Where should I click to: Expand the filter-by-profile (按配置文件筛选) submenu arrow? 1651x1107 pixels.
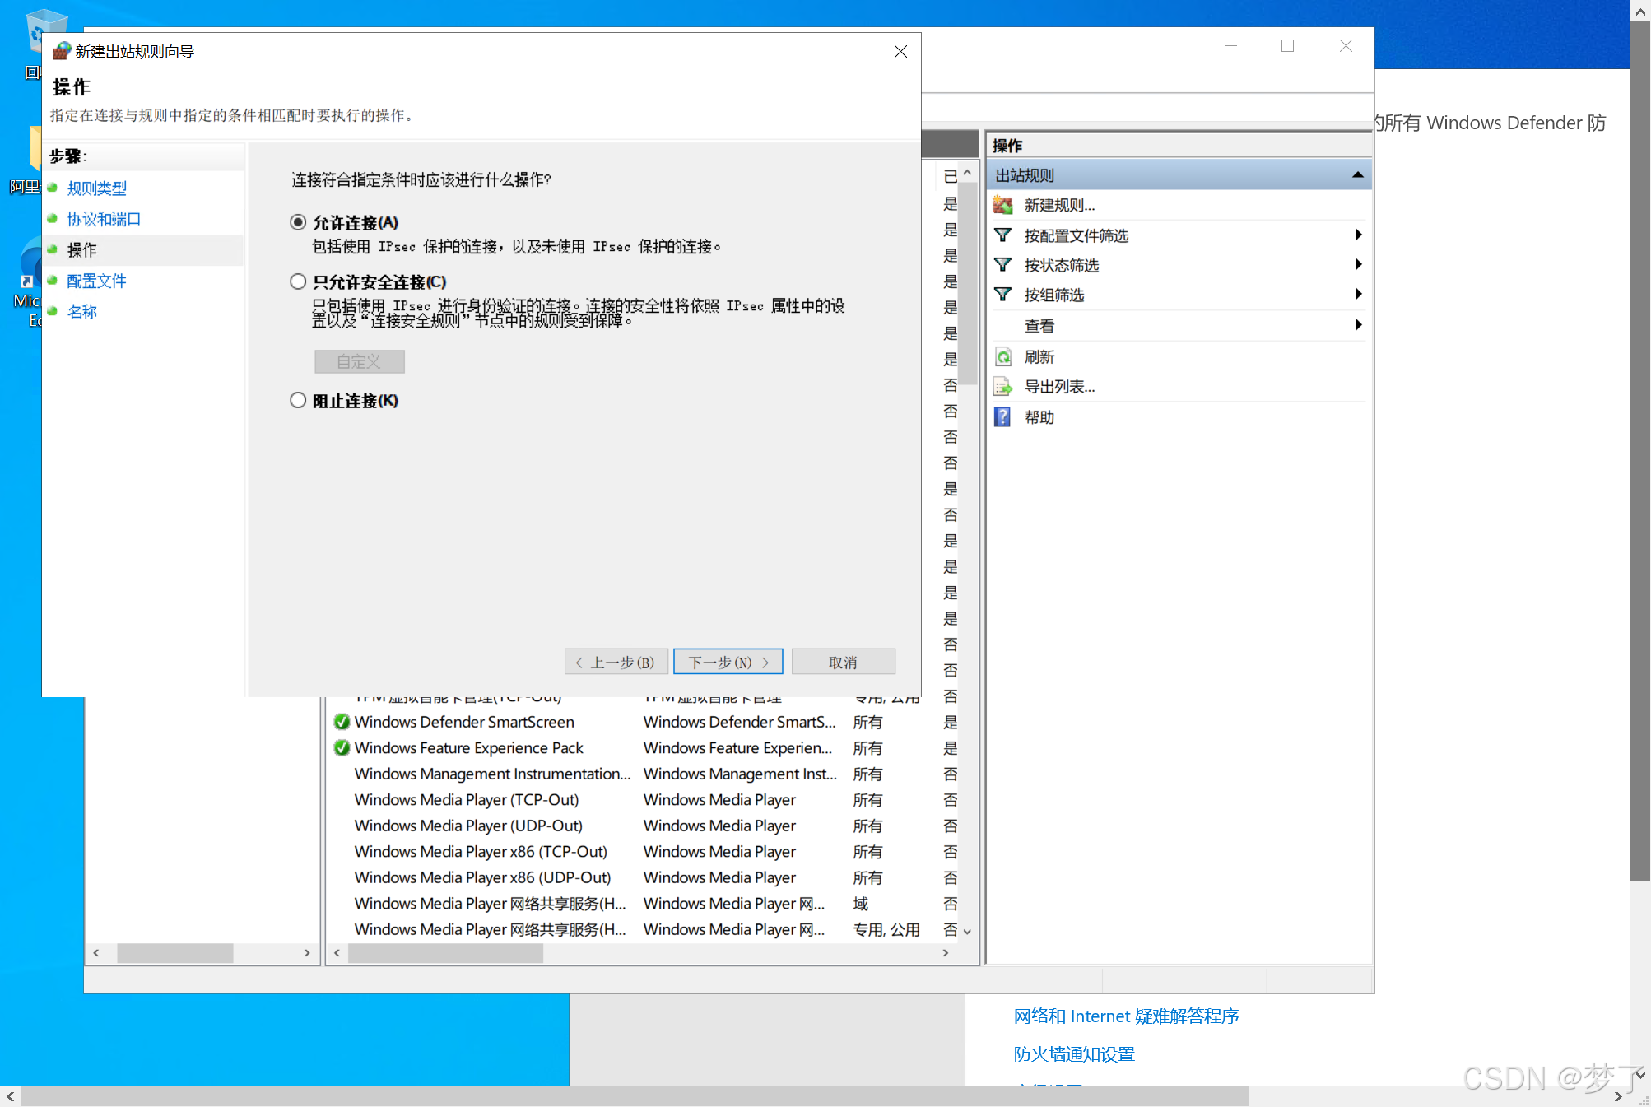[1358, 235]
